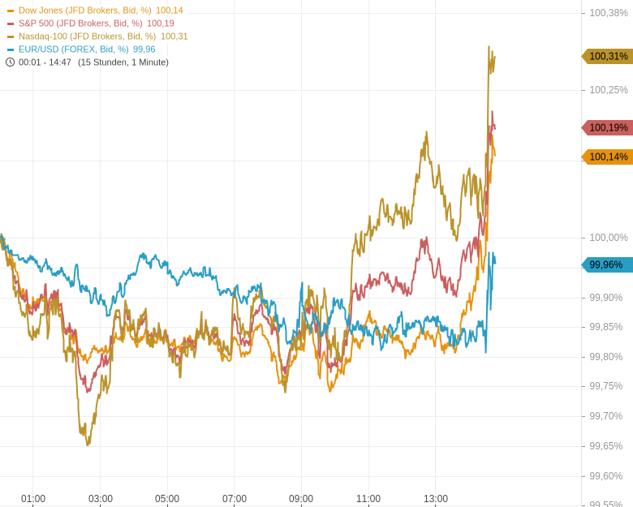Click the 07:00 time axis label
The width and height of the screenshot is (633, 507).
click(x=235, y=499)
